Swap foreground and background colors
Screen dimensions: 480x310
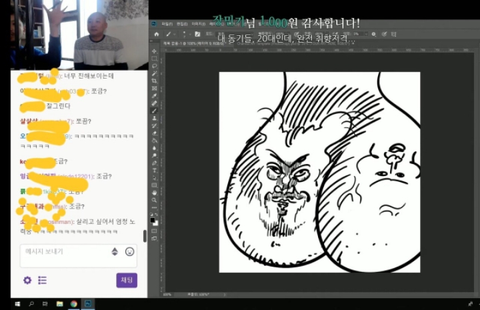157,215
